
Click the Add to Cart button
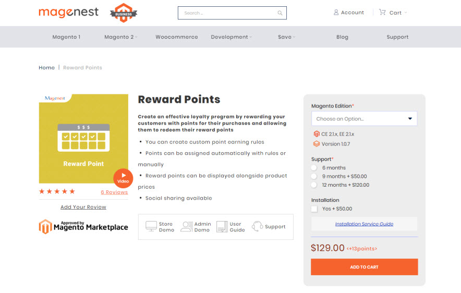pyautogui.click(x=364, y=267)
